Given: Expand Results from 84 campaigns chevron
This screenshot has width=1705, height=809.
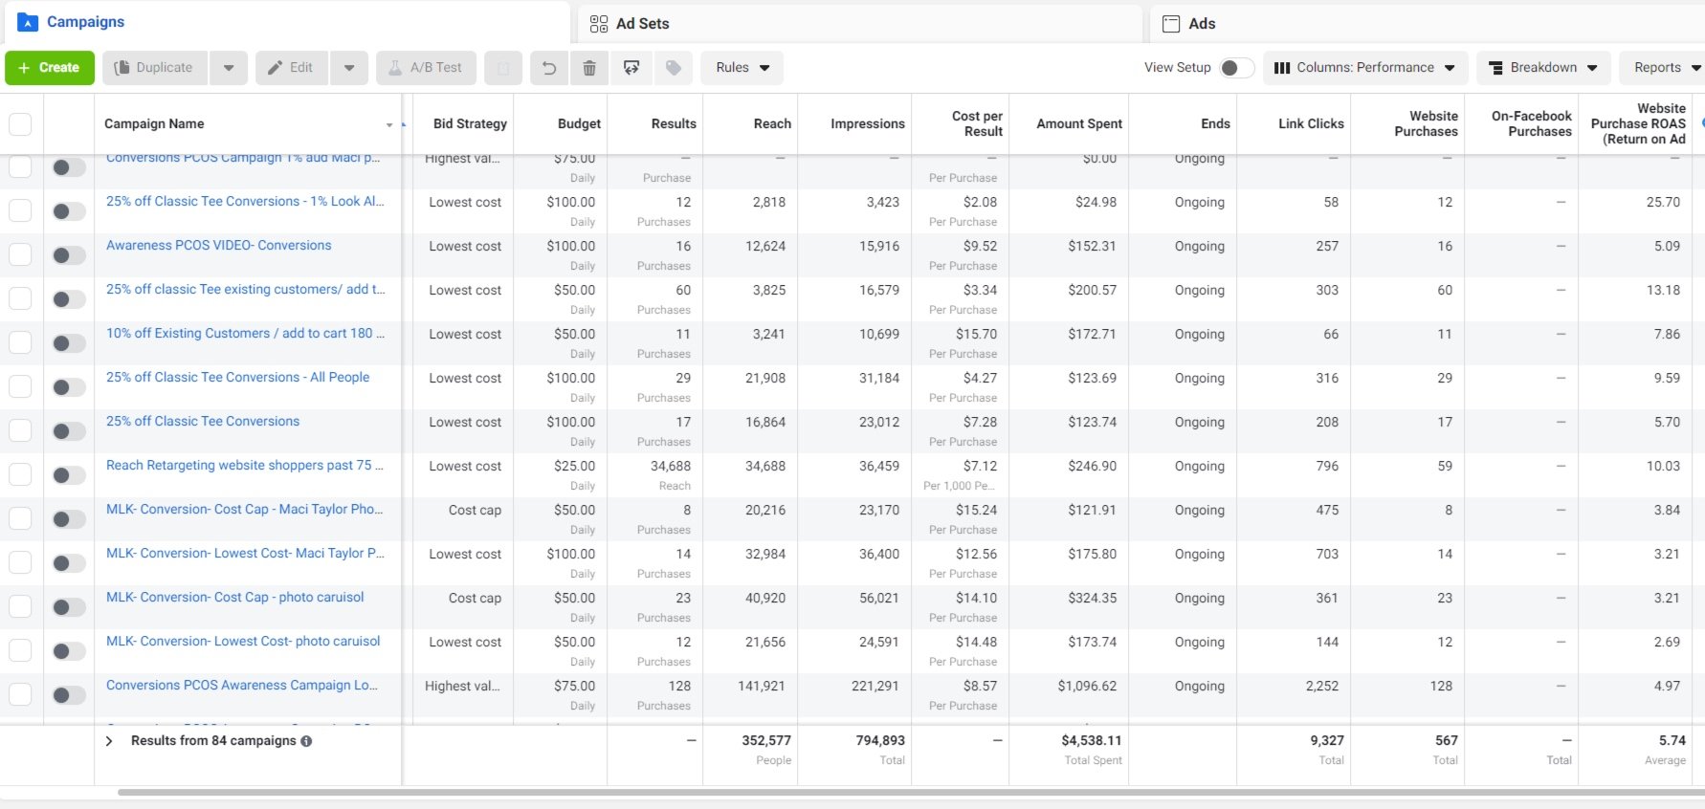Looking at the screenshot, I should (x=109, y=741).
